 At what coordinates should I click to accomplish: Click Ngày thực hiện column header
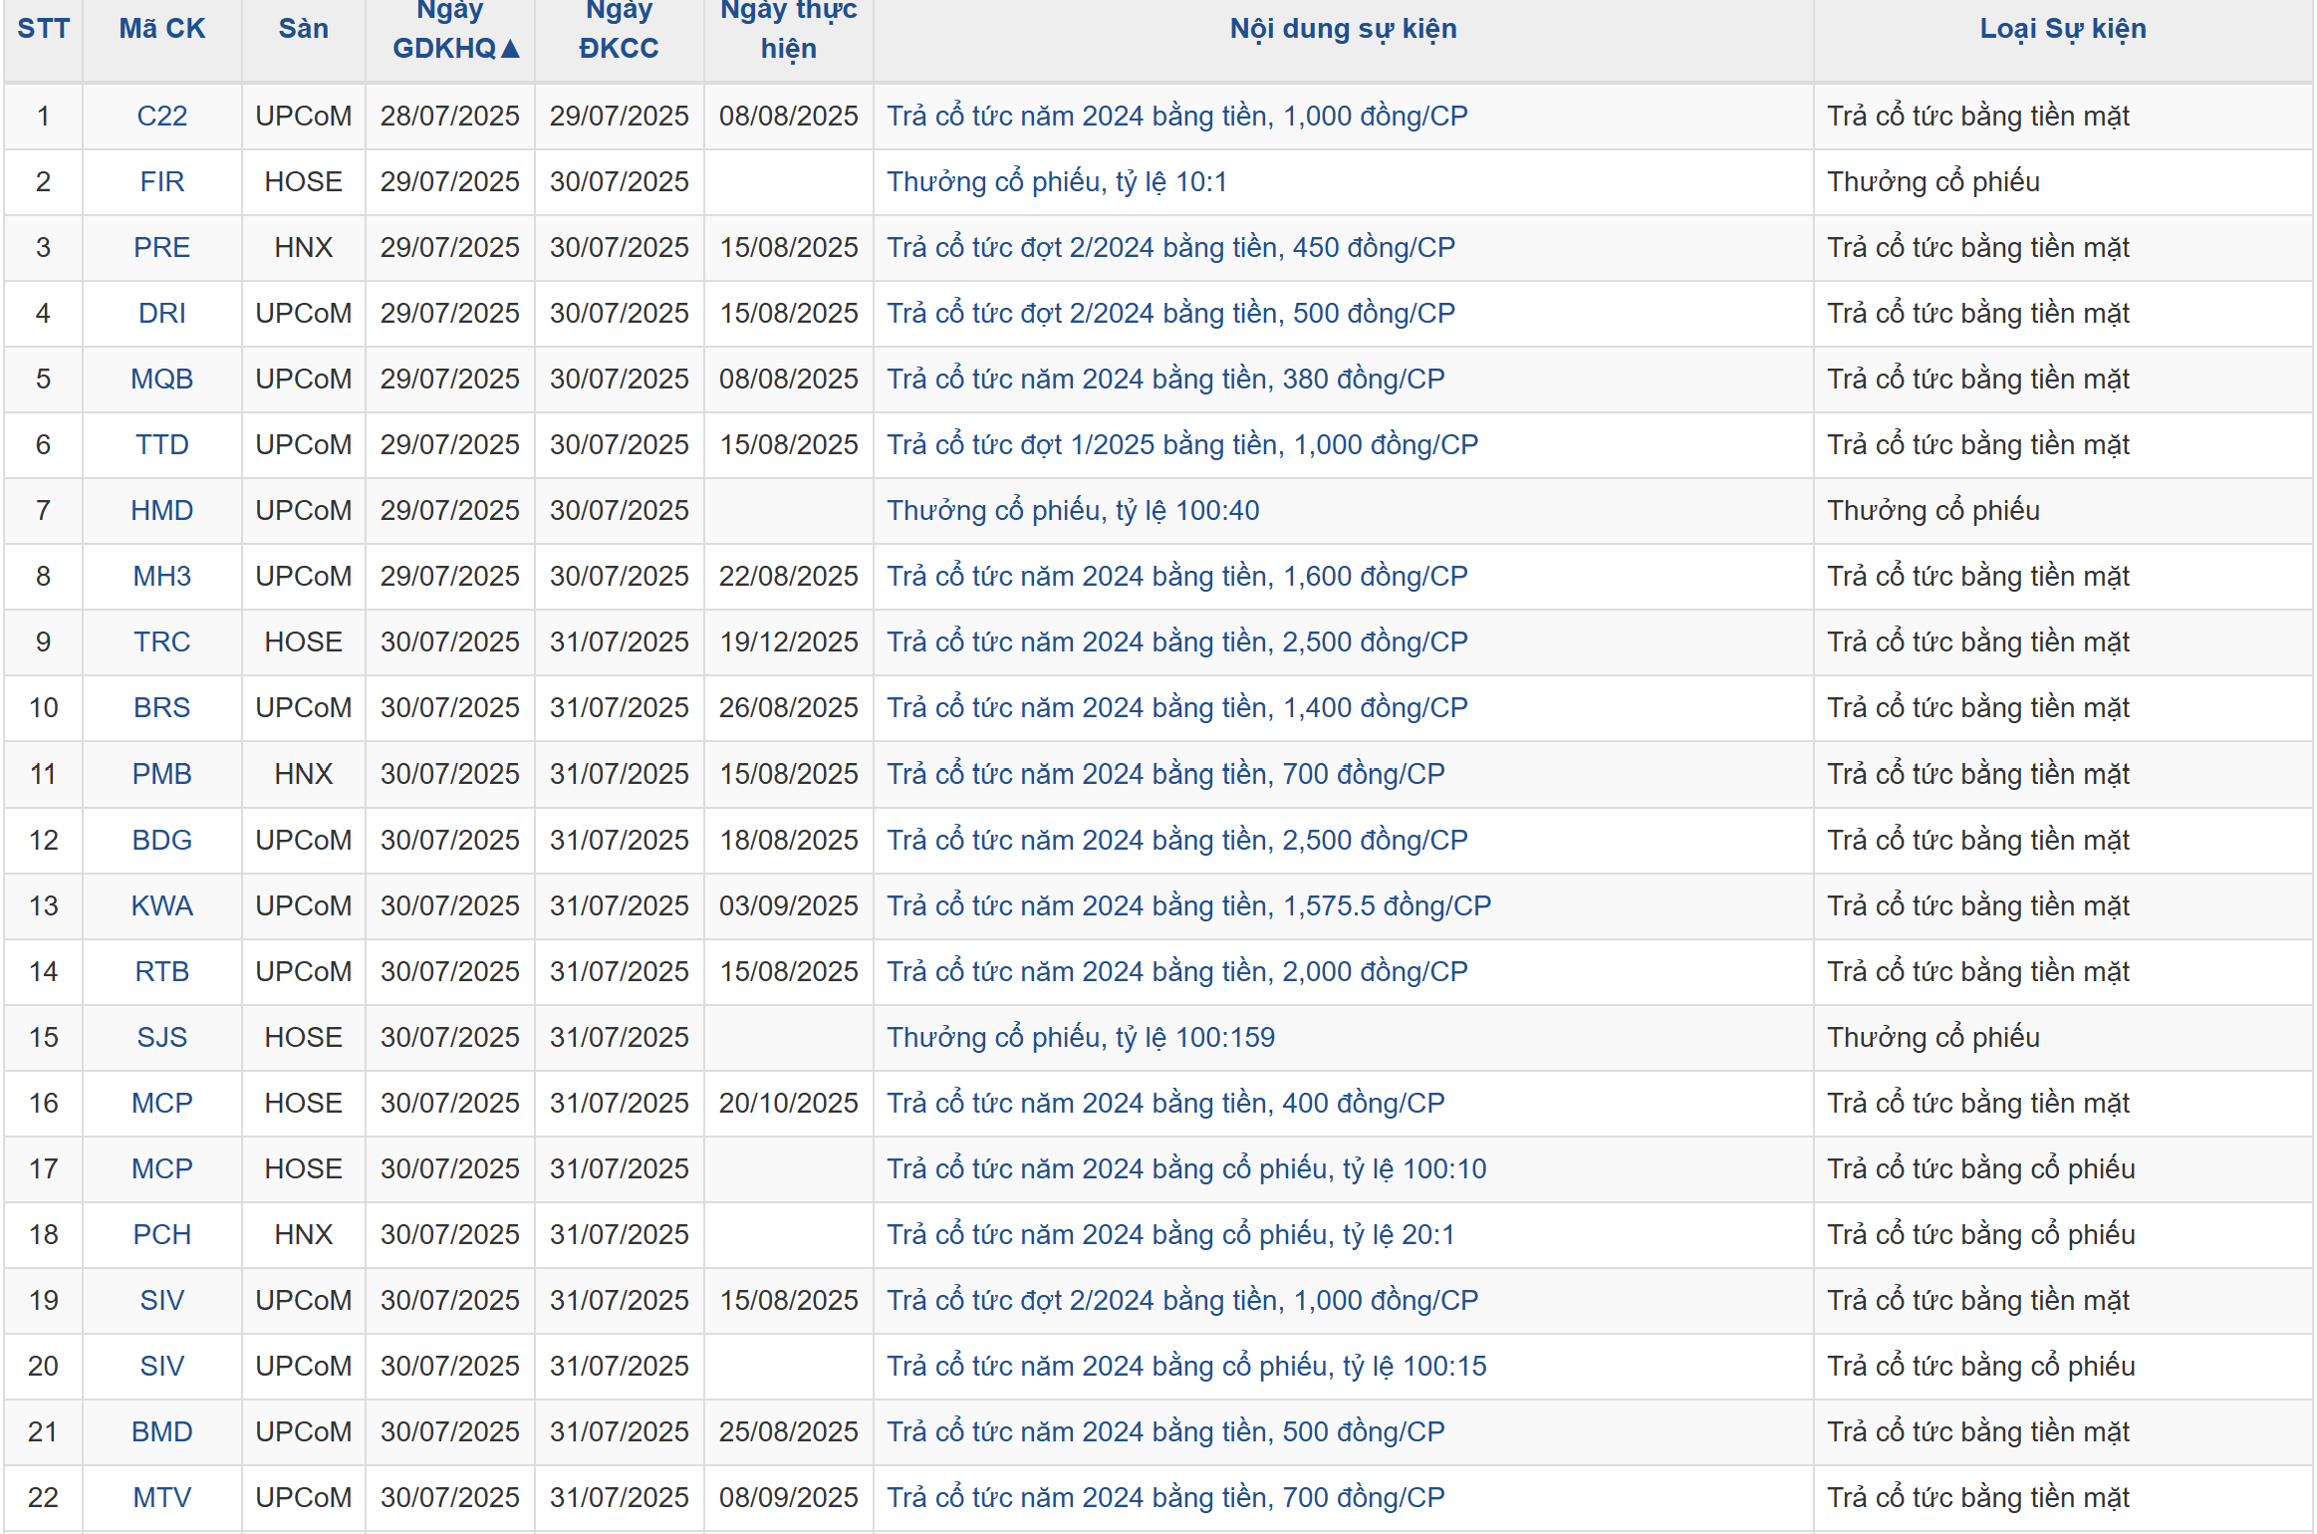pos(789,30)
